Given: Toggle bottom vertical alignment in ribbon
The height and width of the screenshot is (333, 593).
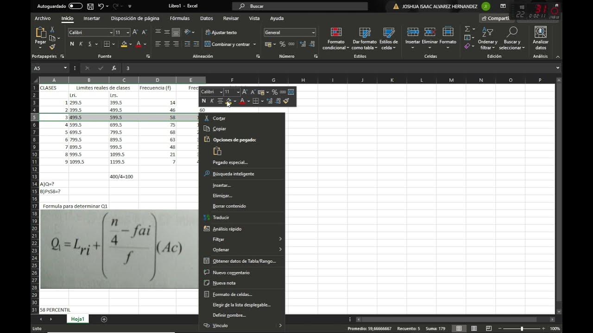Looking at the screenshot, I should [176, 32].
